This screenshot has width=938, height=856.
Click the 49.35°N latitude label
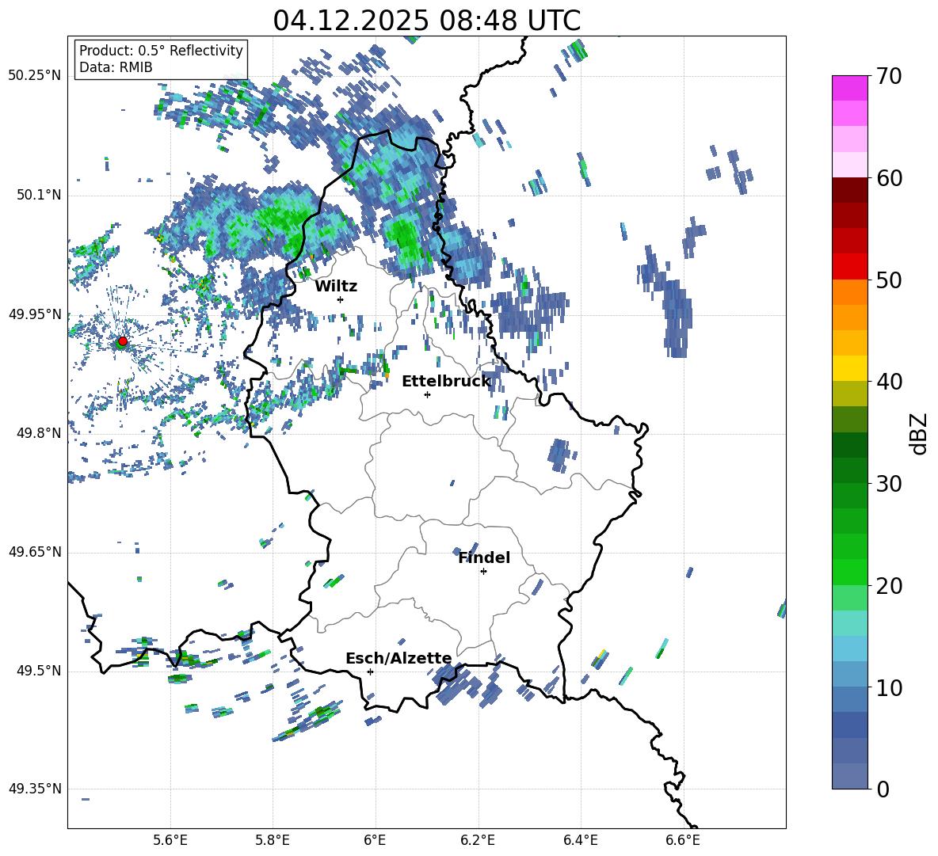35,789
